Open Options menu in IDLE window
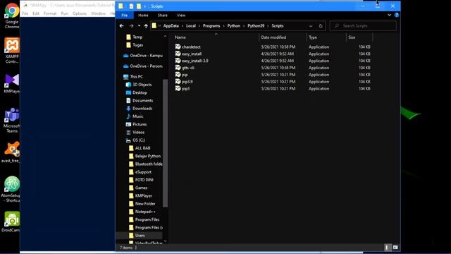Image resolution: width=451 pixels, height=254 pixels. [80, 13]
